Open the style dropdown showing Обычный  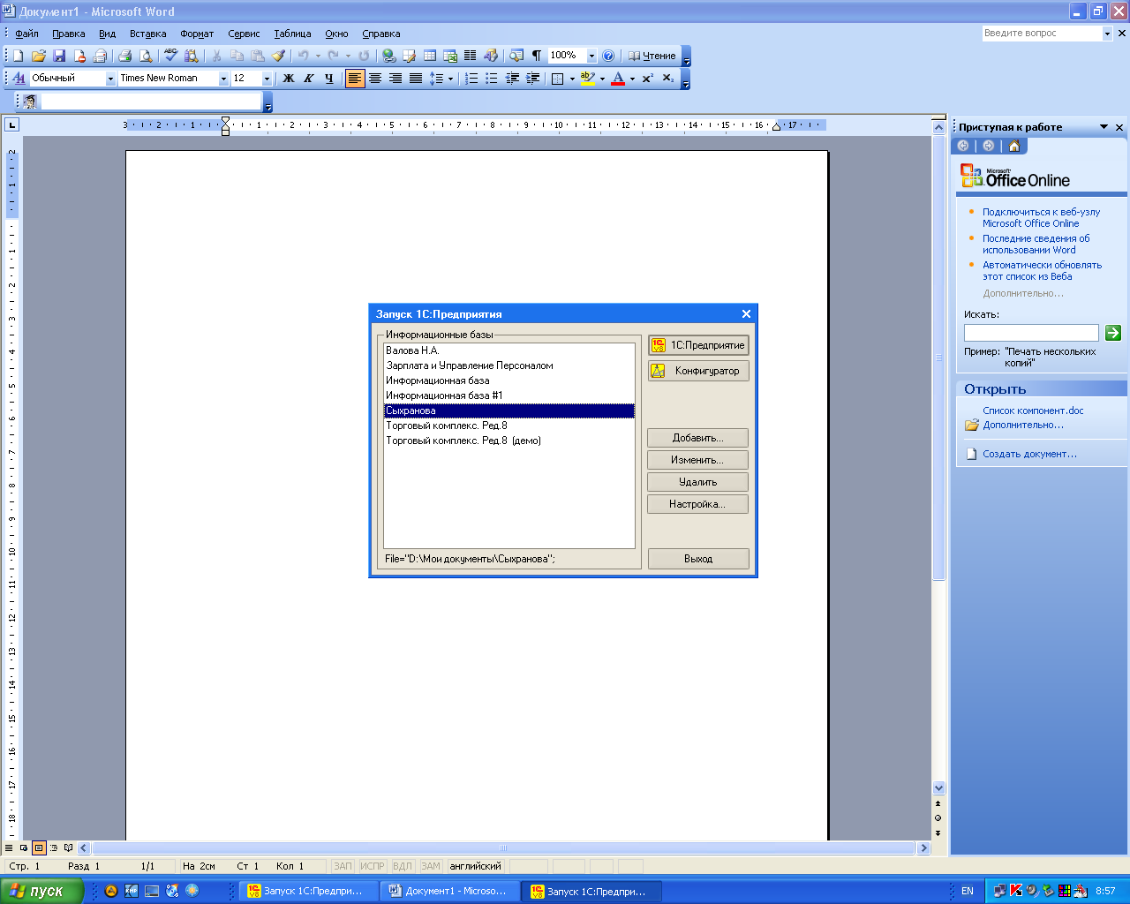(110, 79)
